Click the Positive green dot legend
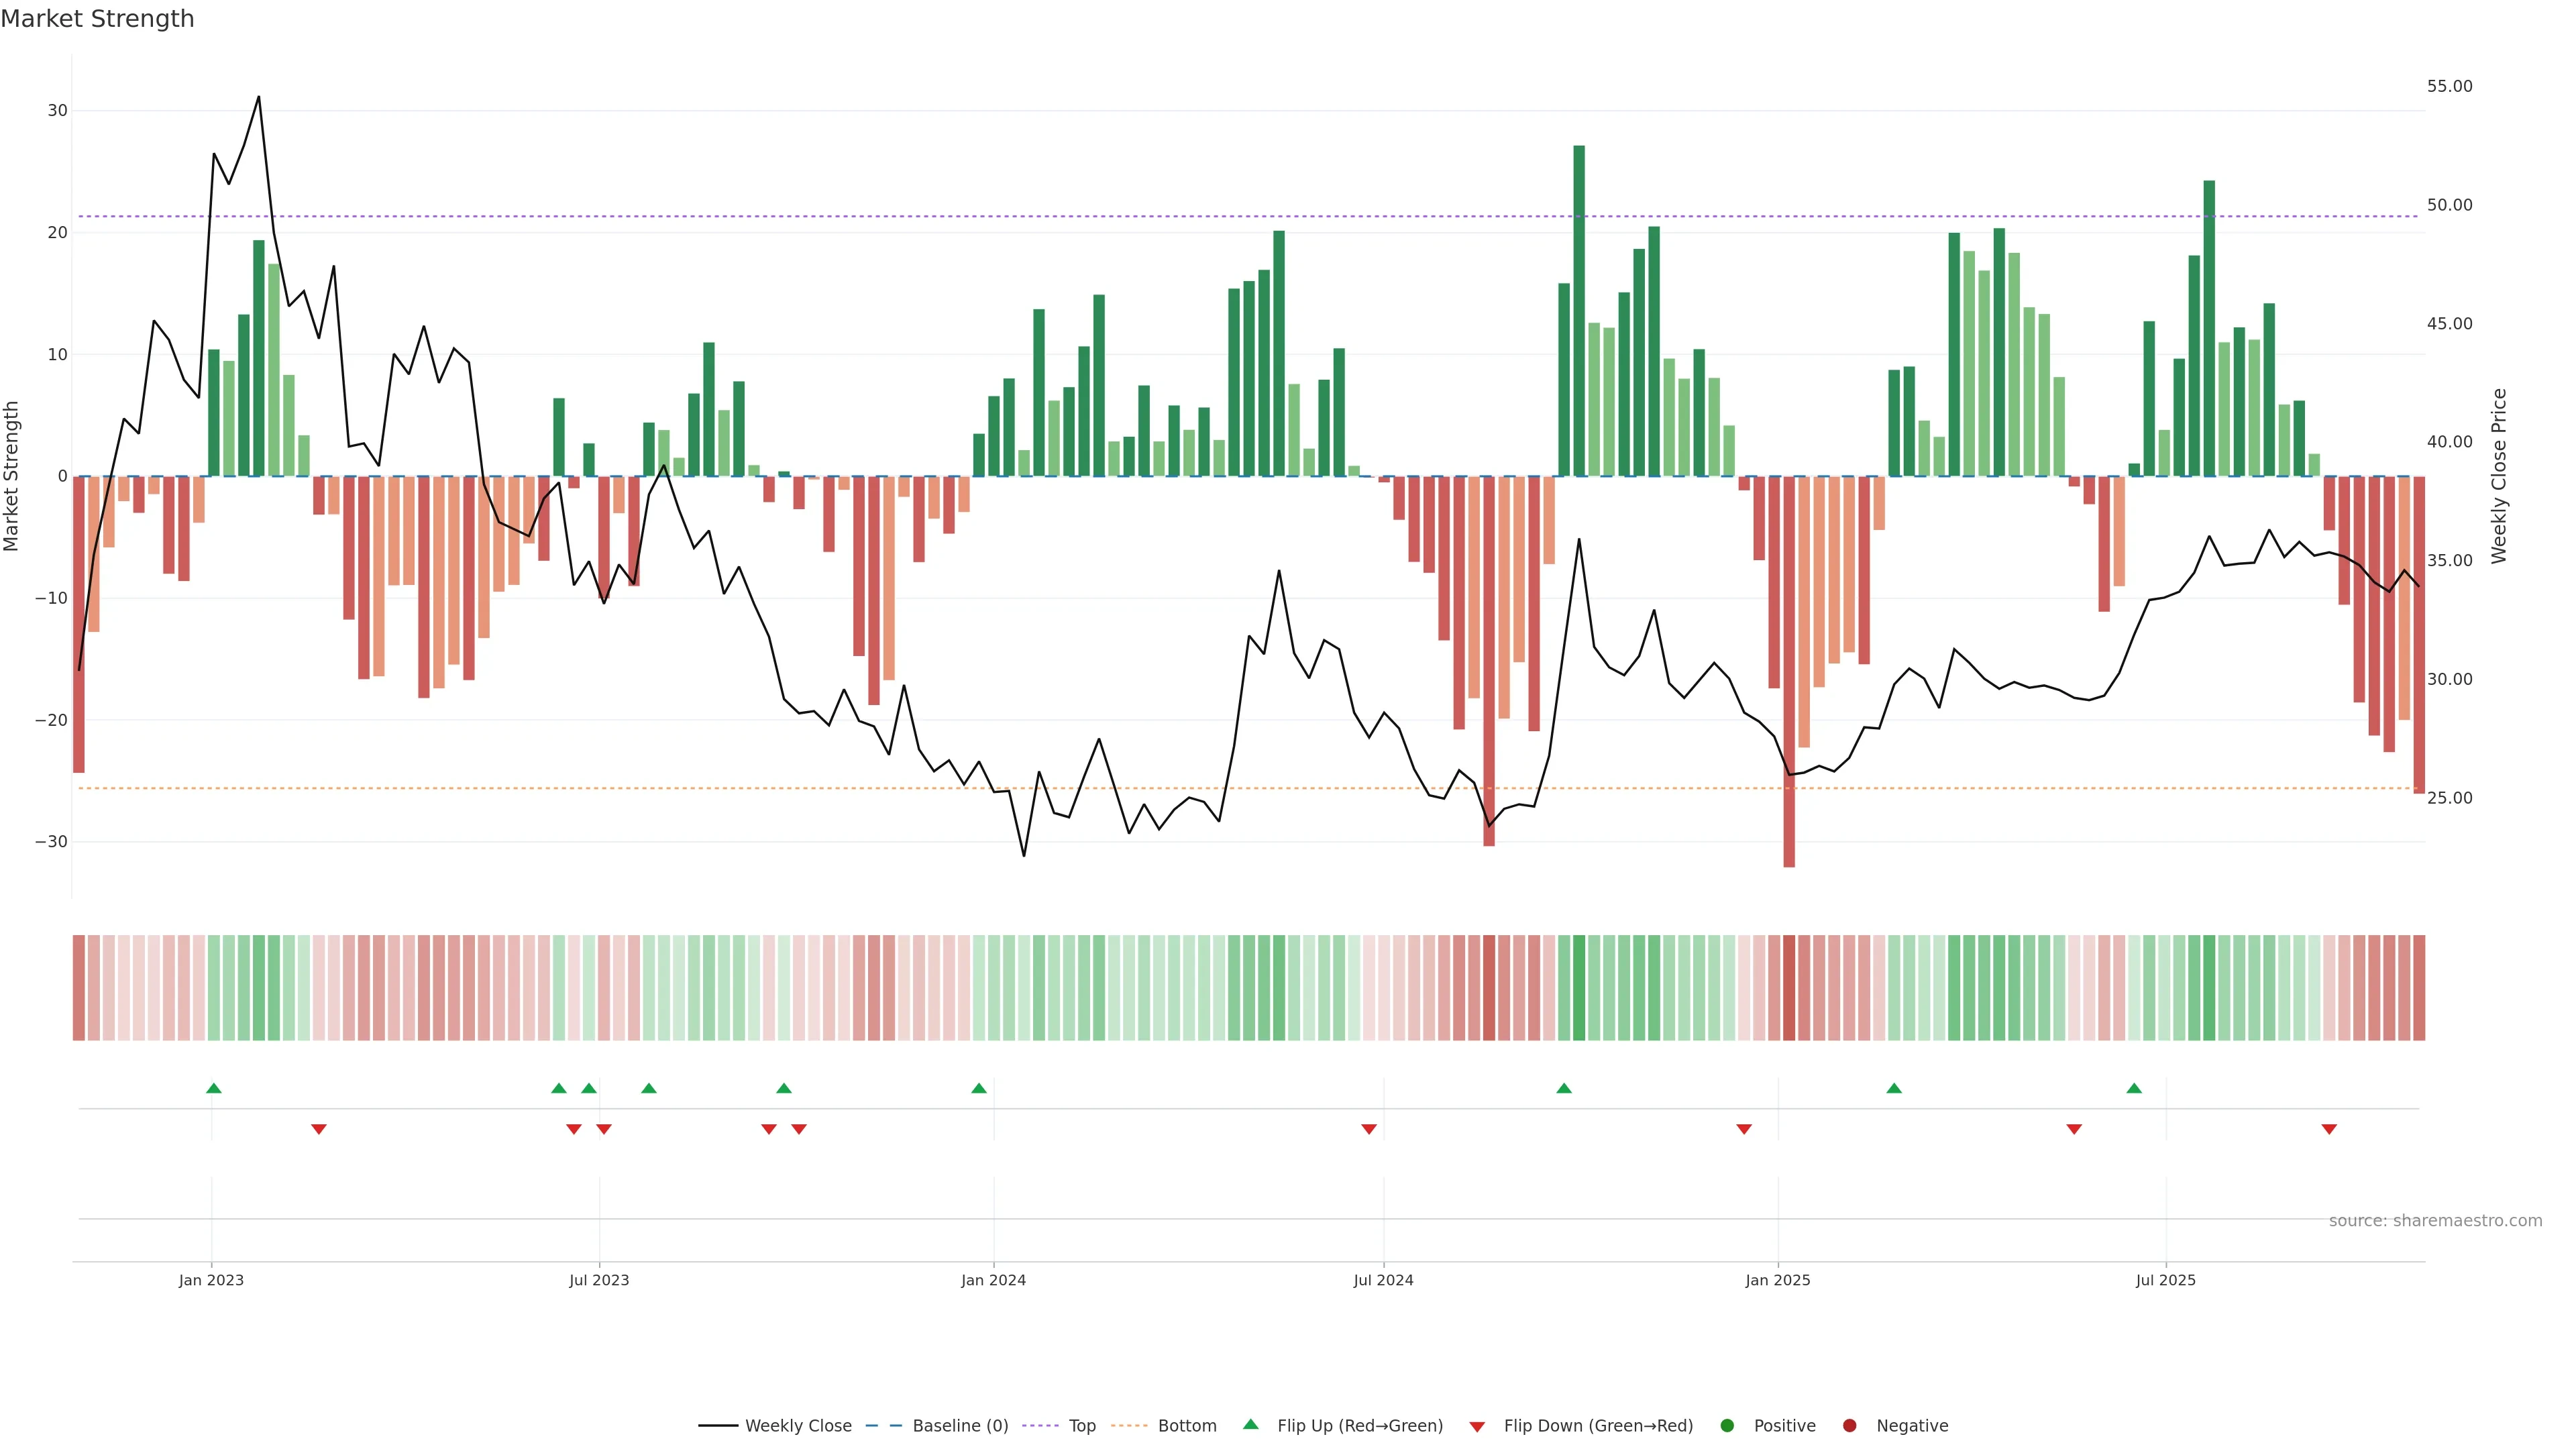The height and width of the screenshot is (1449, 2576). coord(1727,1425)
